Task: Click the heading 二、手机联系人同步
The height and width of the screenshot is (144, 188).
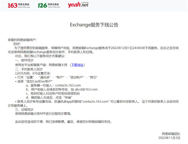Action: pyautogui.click(x=29, y=69)
